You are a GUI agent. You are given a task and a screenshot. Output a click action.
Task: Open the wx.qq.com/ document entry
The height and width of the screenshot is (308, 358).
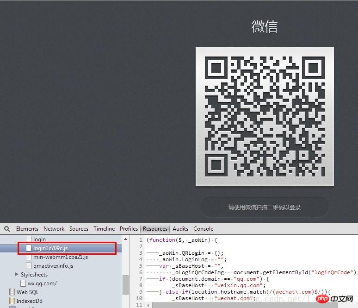pos(42,283)
